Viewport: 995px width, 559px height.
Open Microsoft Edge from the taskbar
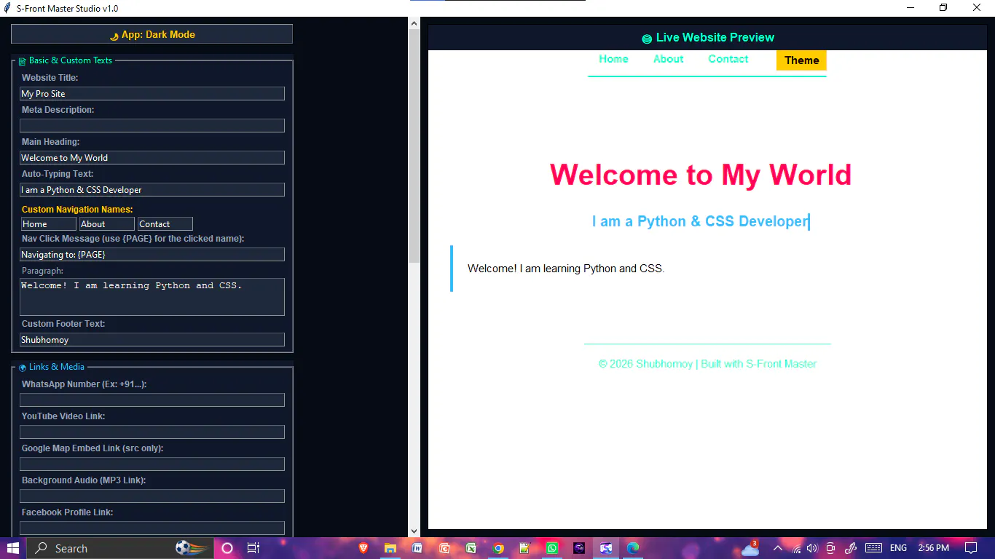pyautogui.click(x=633, y=548)
